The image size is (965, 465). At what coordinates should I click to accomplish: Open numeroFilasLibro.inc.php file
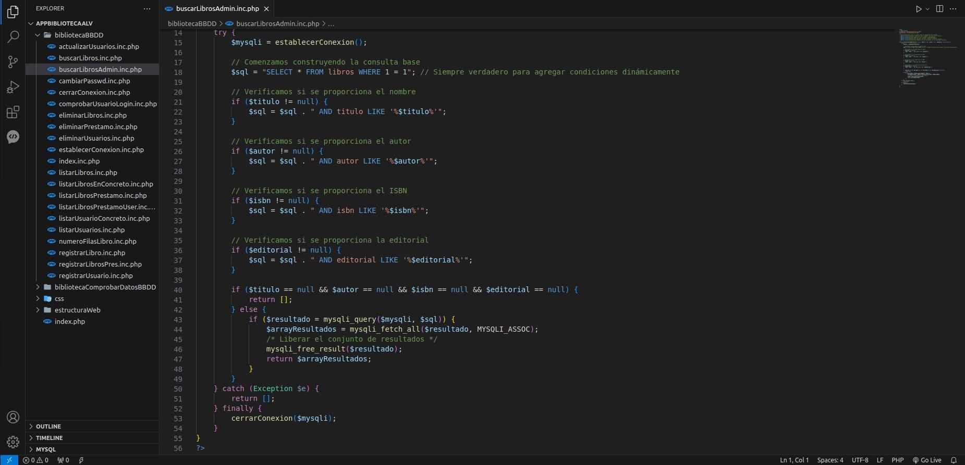tap(92, 241)
